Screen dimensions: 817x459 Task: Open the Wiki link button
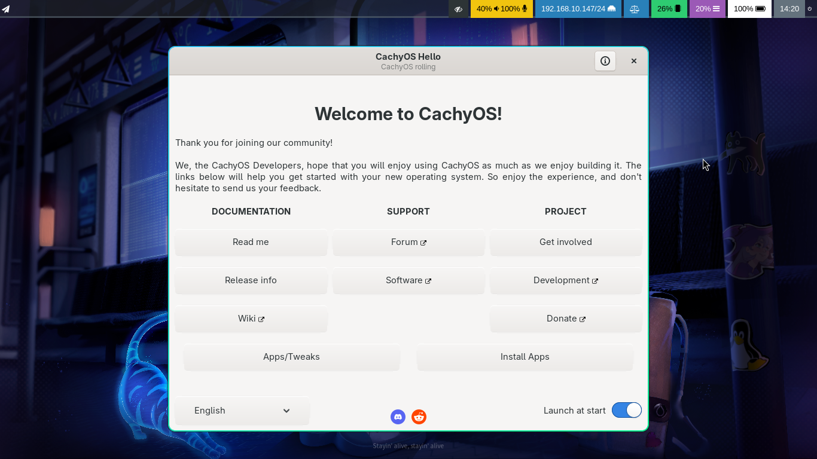click(251, 319)
